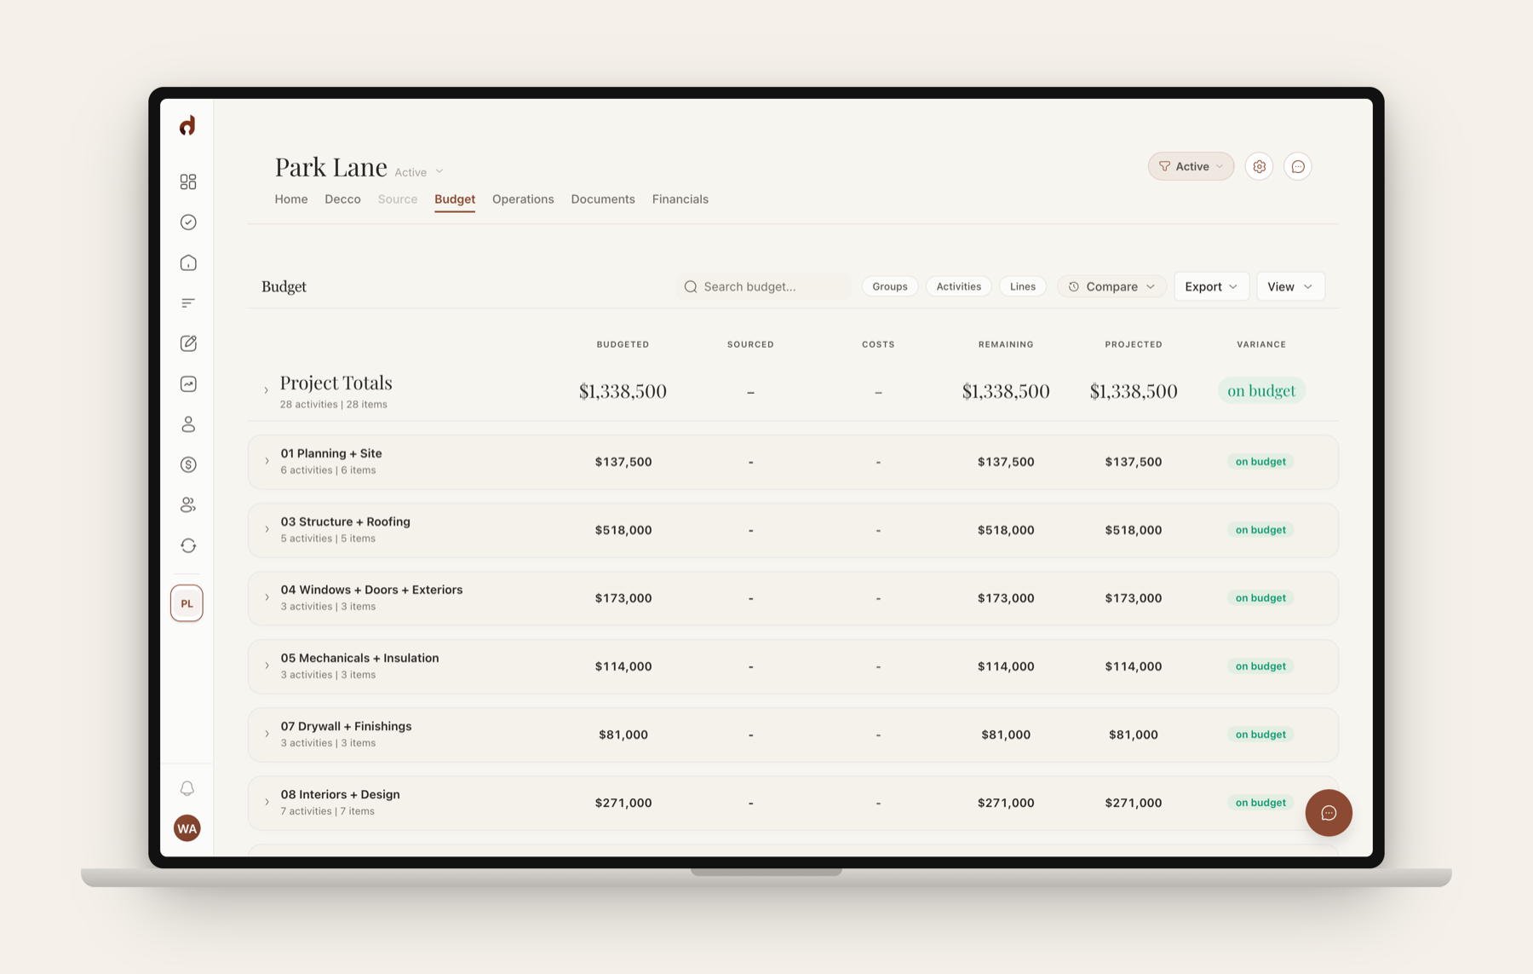
Task: Open the dashboard grid icon in sidebar
Action: 188,182
